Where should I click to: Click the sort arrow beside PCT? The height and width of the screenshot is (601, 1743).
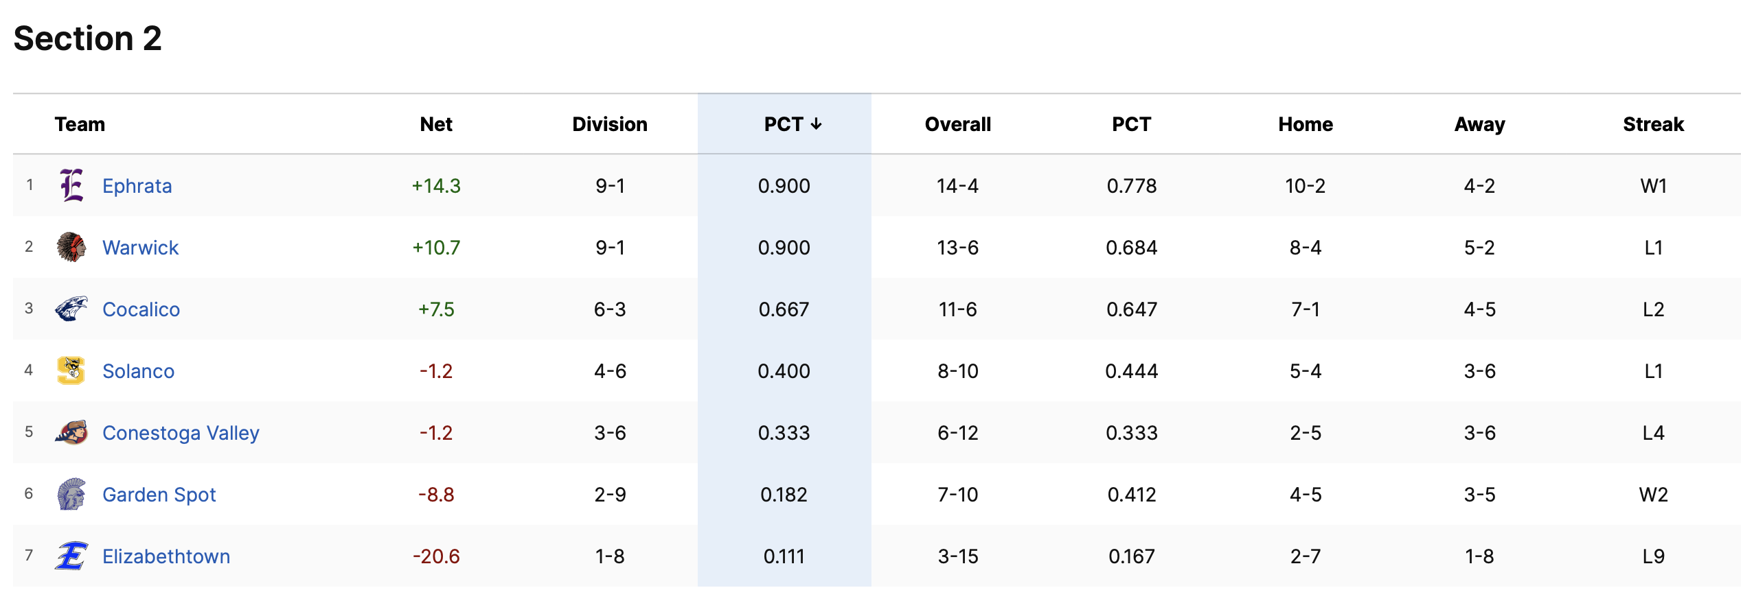click(x=816, y=124)
